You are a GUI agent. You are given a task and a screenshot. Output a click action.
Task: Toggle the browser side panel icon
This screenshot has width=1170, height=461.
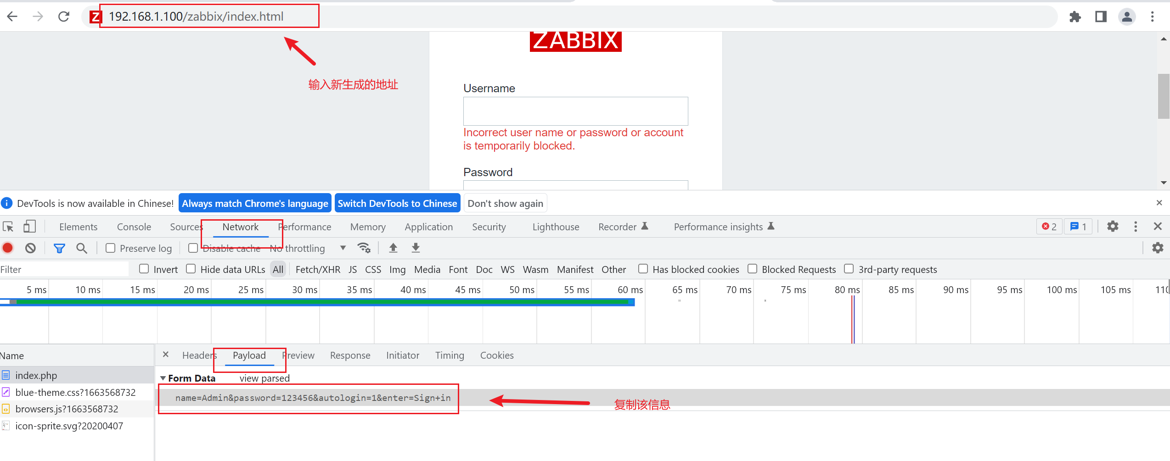[x=1101, y=17]
